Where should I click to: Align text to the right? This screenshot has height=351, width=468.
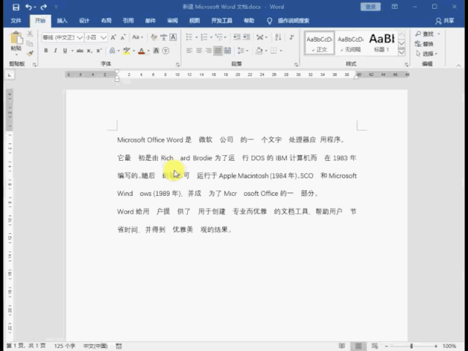click(208, 50)
